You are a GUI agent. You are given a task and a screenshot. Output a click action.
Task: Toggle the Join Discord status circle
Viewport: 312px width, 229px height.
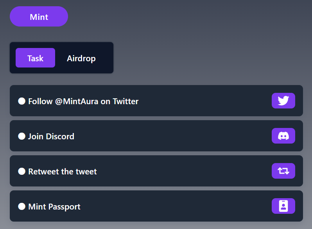(x=22, y=136)
